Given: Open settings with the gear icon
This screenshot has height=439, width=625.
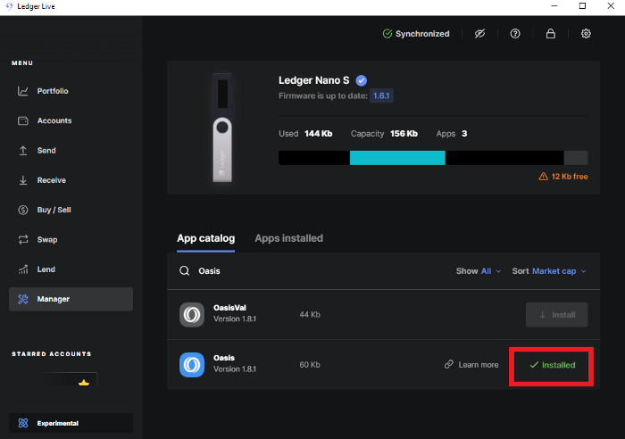Looking at the screenshot, I should point(586,34).
